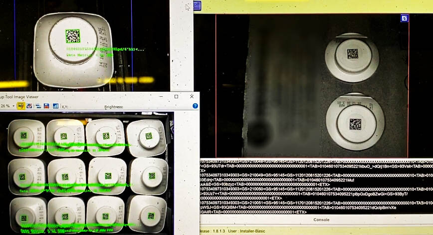Open the 26 % zoom dropdown

coord(13,106)
